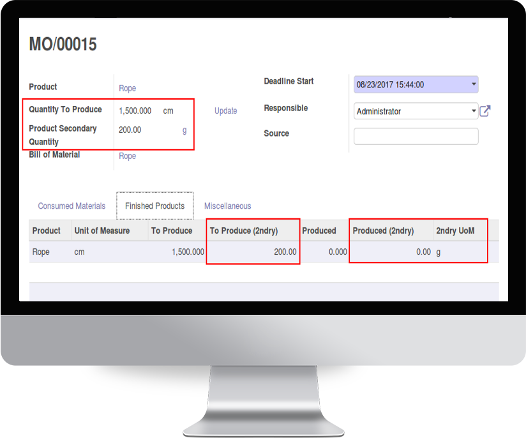Click the 200.00 To Produce (2ndry) cell
This screenshot has width=526, height=438.
[x=285, y=252]
